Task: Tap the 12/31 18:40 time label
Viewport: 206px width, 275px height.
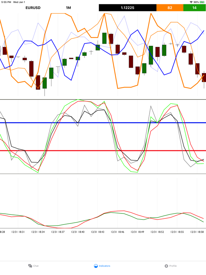Action: (x=78, y=232)
